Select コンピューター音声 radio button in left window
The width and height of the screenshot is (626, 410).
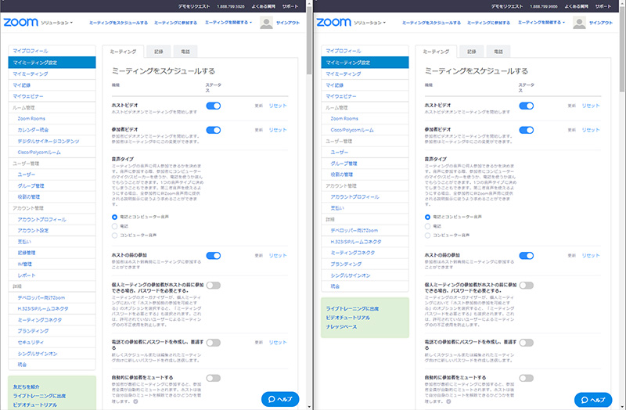tap(114, 234)
